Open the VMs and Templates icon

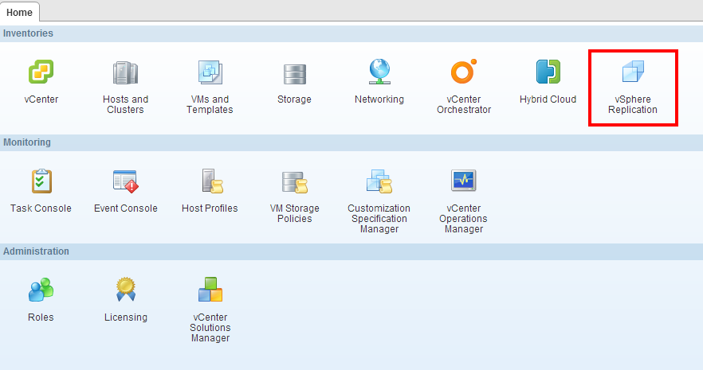[x=210, y=72]
